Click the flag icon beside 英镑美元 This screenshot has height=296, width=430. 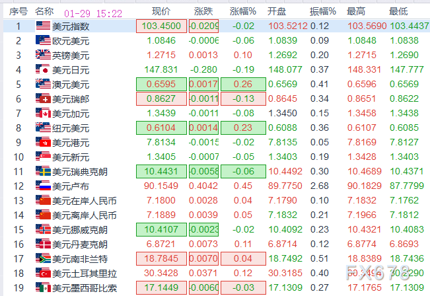[44, 55]
